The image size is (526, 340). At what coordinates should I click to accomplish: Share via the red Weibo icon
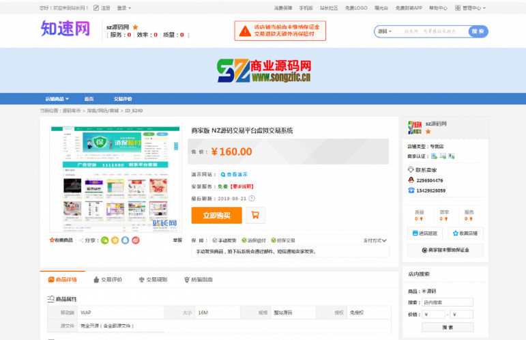[136, 240]
